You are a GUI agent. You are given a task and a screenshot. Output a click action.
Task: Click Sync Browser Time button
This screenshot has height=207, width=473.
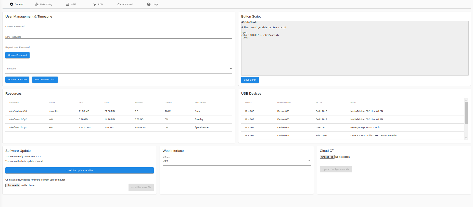coord(45,80)
